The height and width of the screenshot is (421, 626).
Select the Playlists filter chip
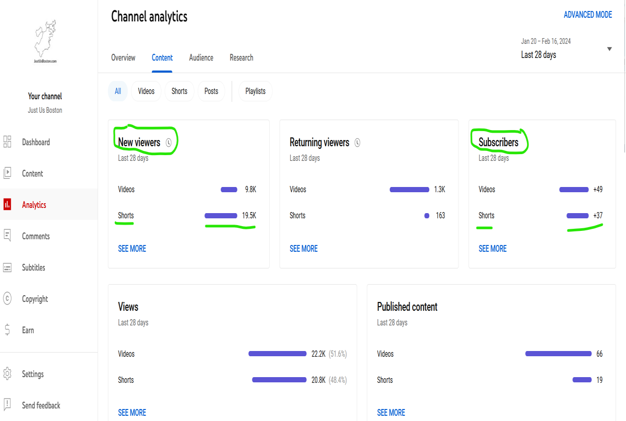tap(256, 91)
